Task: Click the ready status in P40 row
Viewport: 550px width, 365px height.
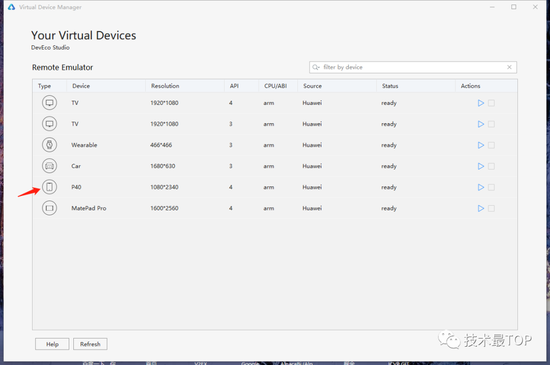Action: [x=389, y=187]
